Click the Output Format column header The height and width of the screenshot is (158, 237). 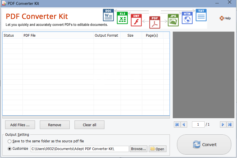pos(107,36)
